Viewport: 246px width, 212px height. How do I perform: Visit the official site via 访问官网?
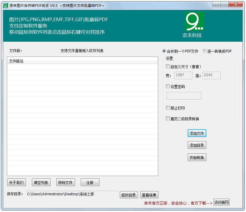pyautogui.click(x=222, y=202)
